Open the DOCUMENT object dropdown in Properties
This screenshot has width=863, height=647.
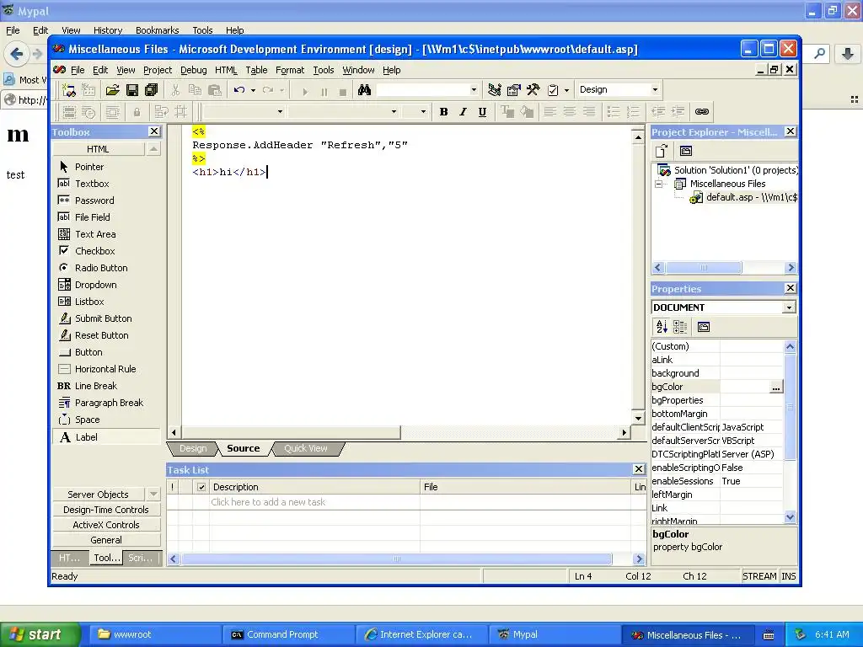(x=789, y=307)
